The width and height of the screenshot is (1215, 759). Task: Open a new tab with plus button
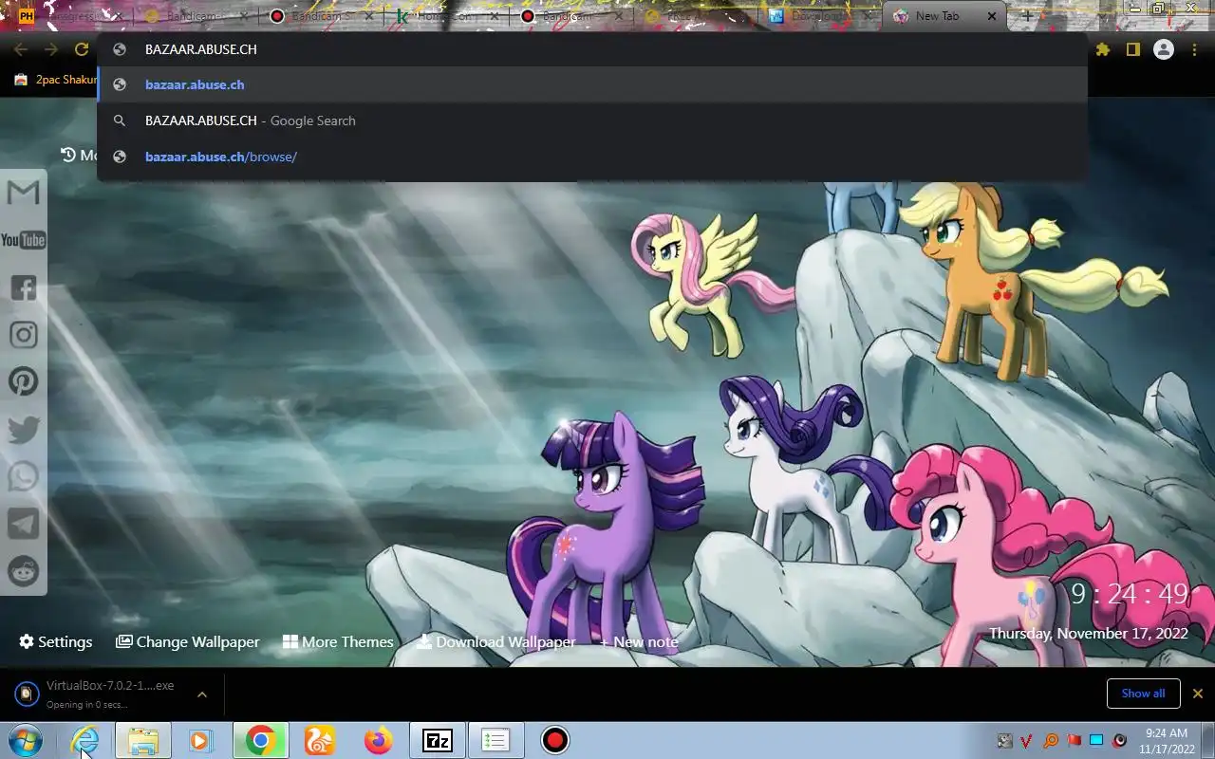[x=1027, y=16]
